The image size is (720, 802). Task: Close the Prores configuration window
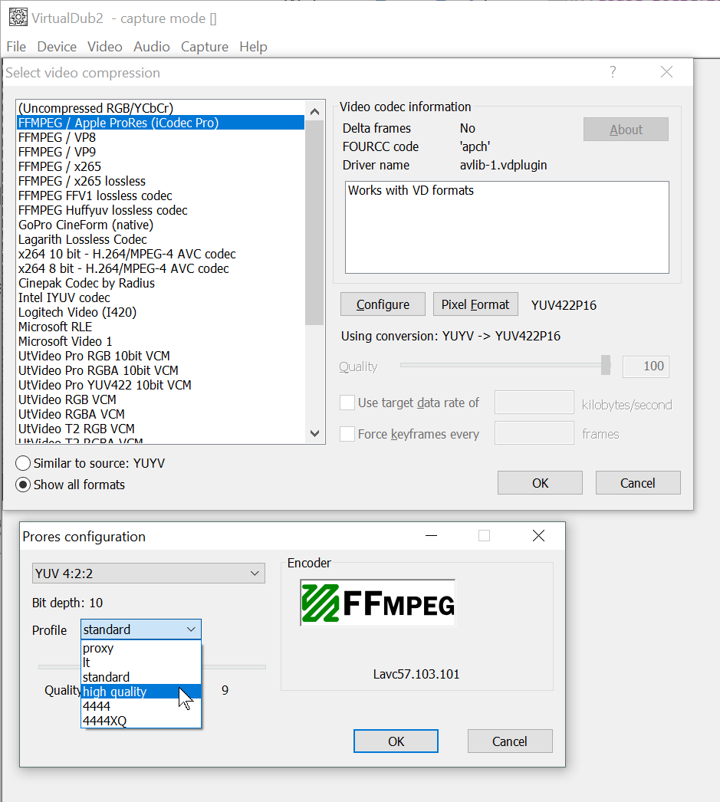(x=538, y=536)
